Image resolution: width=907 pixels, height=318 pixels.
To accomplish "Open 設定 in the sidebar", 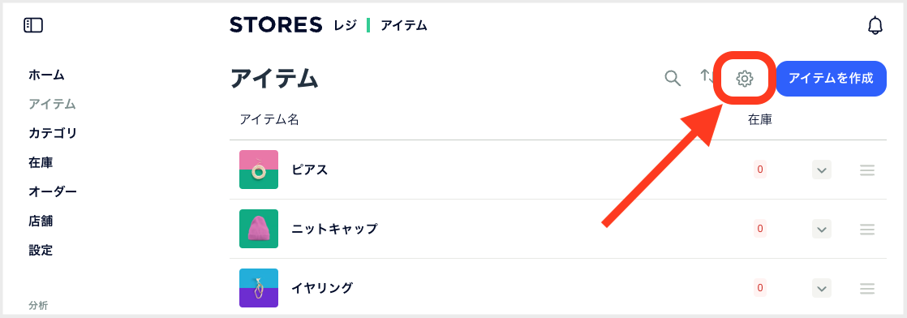I will tap(41, 251).
